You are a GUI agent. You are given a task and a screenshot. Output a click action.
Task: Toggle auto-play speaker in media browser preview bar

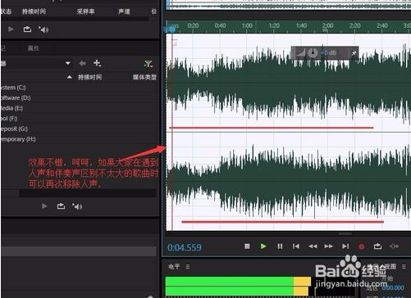pos(77,206)
